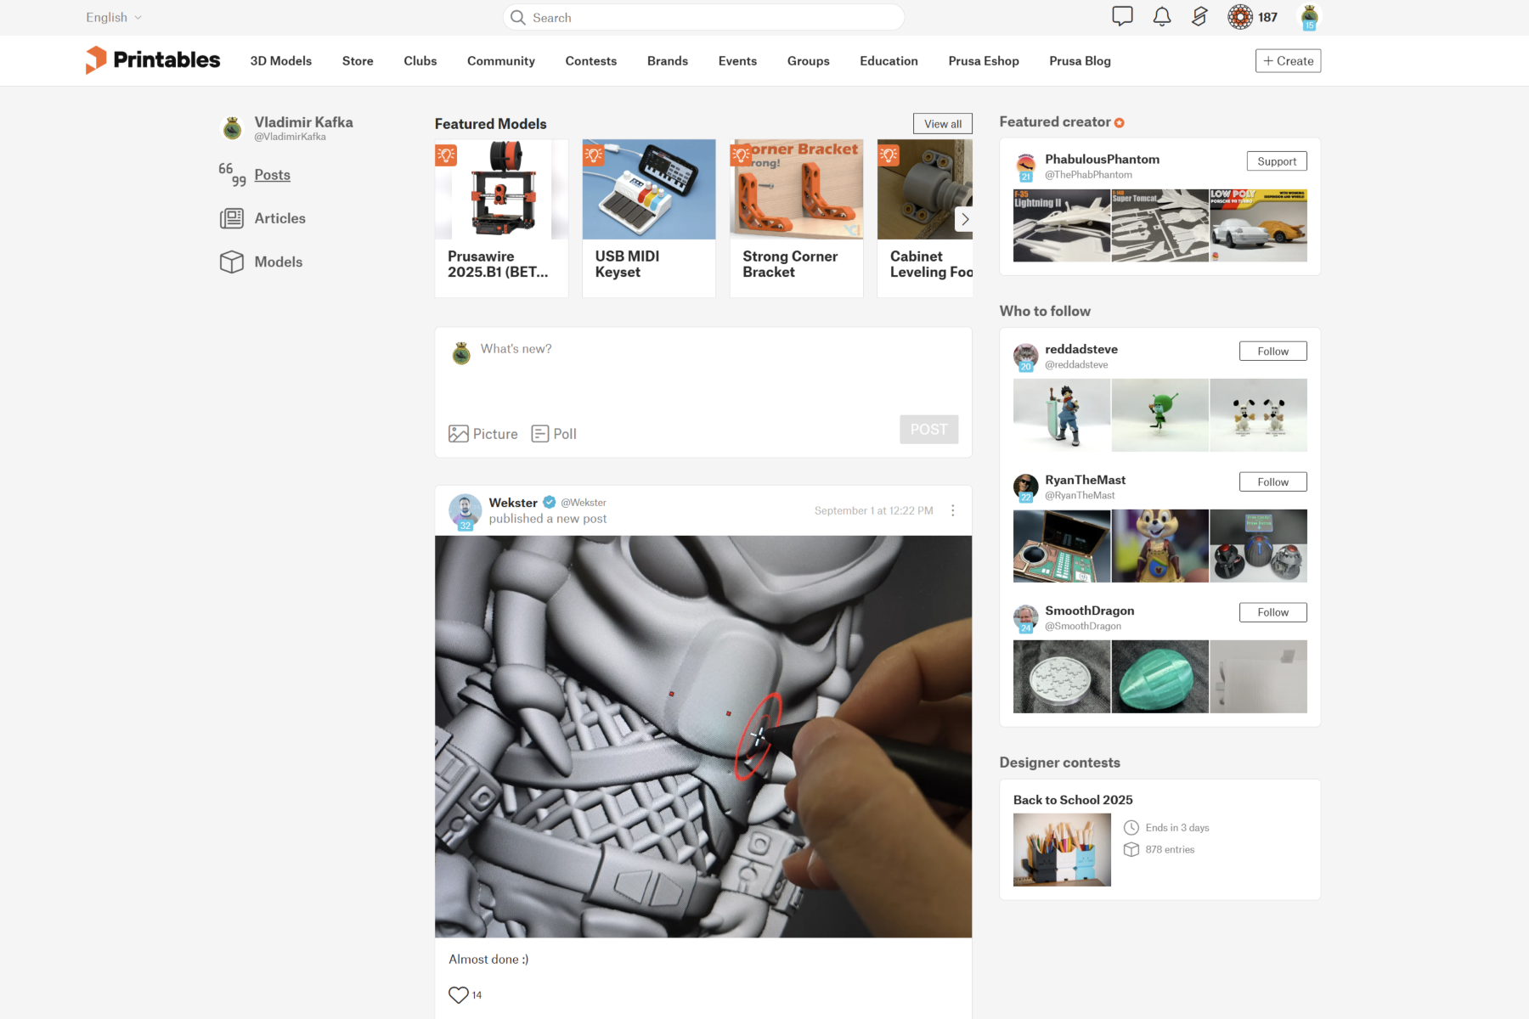Follow reddadsteve
Screen dimensions: 1529x1019
coord(1272,352)
